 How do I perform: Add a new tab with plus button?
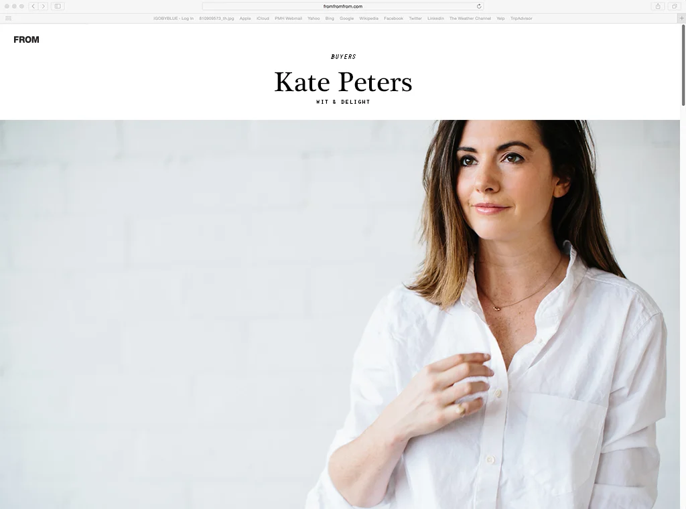(x=681, y=18)
